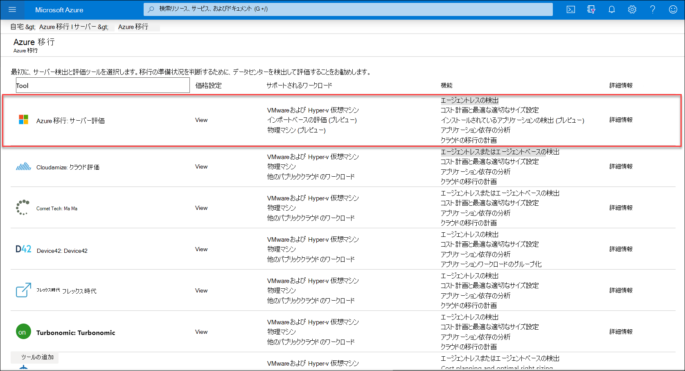Image resolution: width=685 pixels, height=371 pixels.
Task: View pricing for Device42
Action: coord(201,249)
